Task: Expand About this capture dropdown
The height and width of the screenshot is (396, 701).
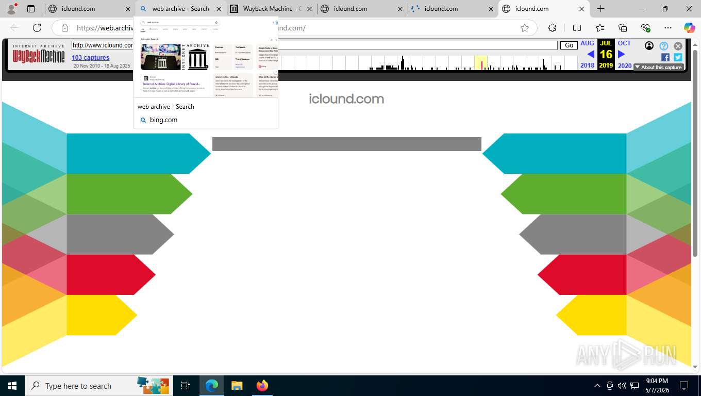Action: (658, 67)
